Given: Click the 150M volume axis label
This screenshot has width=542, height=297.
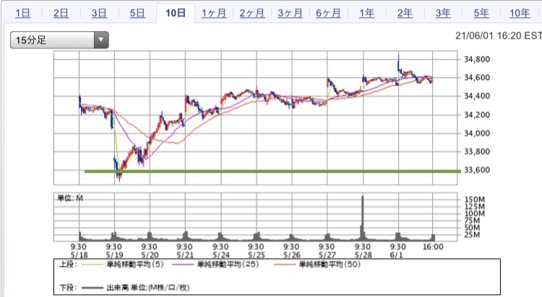Looking at the screenshot, I should point(475,200).
